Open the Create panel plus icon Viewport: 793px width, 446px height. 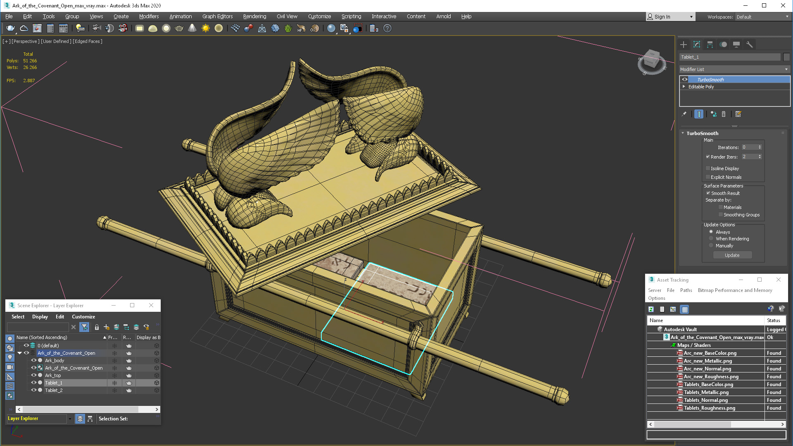684,45
